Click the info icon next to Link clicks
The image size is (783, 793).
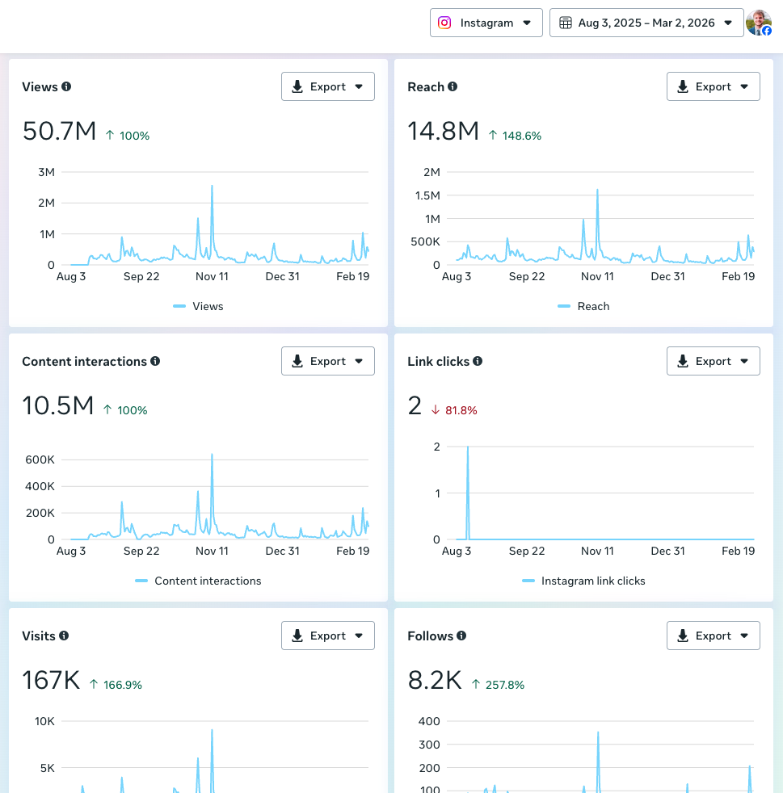tap(478, 361)
